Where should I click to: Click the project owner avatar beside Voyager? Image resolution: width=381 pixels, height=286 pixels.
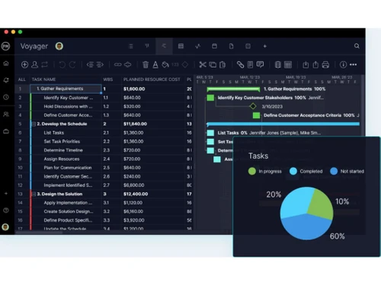point(59,46)
